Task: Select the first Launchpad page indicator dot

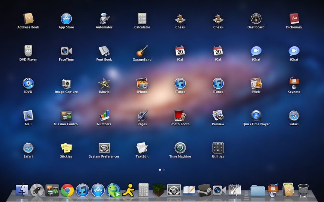Action: pyautogui.click(x=160, y=169)
